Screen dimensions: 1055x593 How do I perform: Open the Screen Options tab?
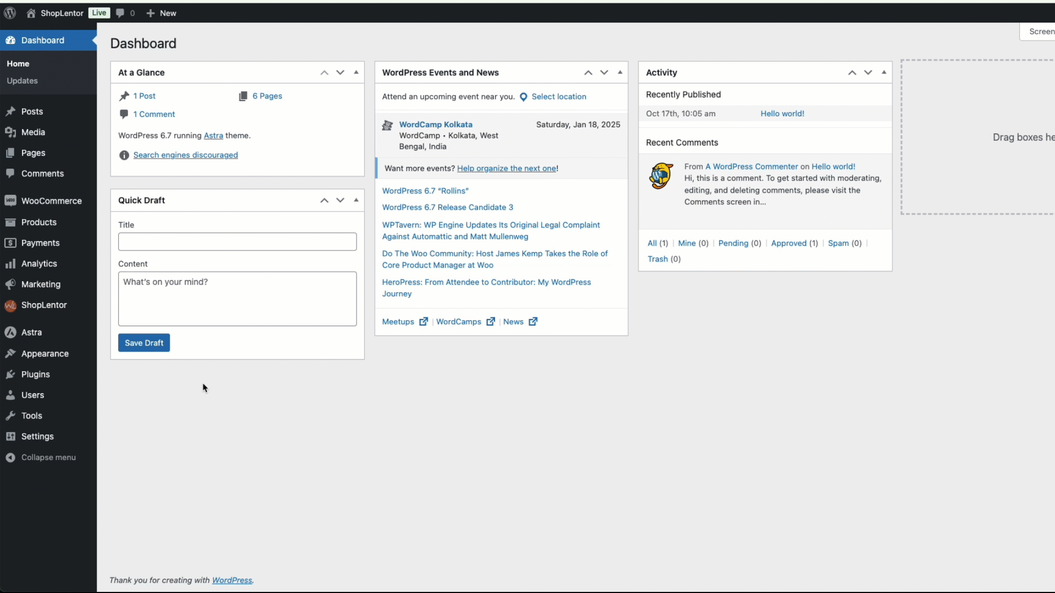tap(1037, 31)
